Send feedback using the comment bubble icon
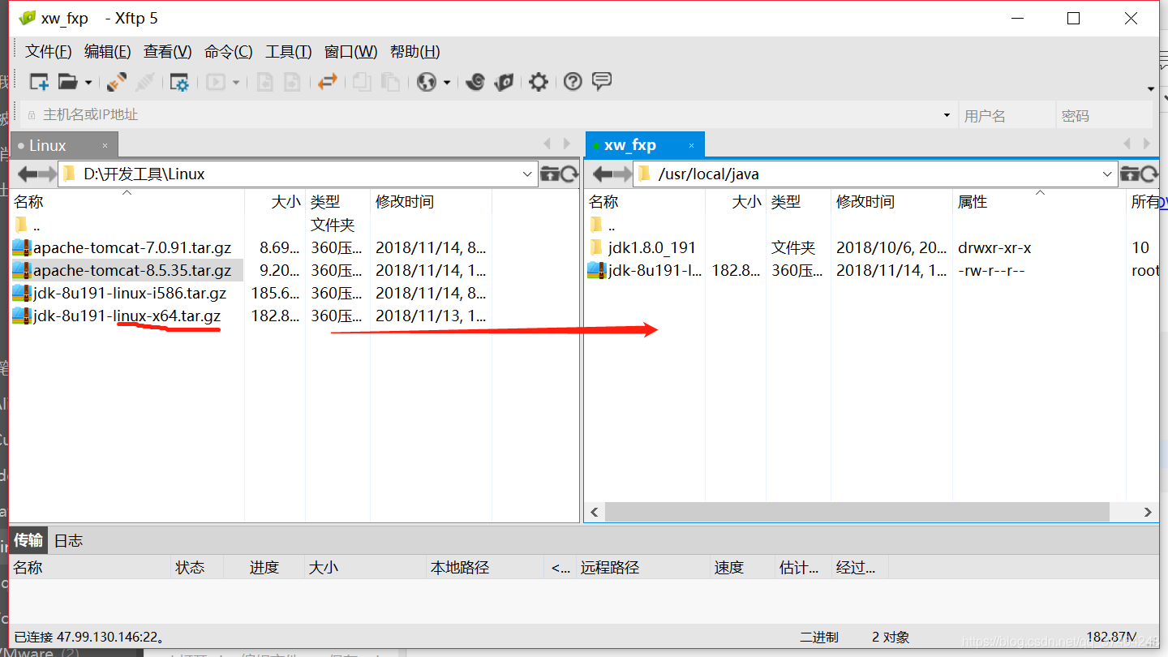This screenshot has width=1168, height=657. click(601, 81)
